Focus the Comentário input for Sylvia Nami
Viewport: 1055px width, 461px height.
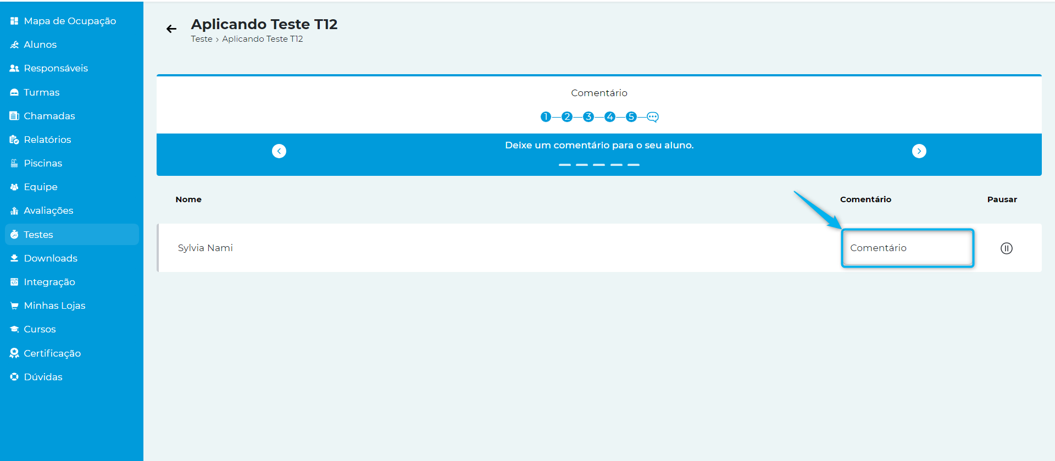(908, 248)
